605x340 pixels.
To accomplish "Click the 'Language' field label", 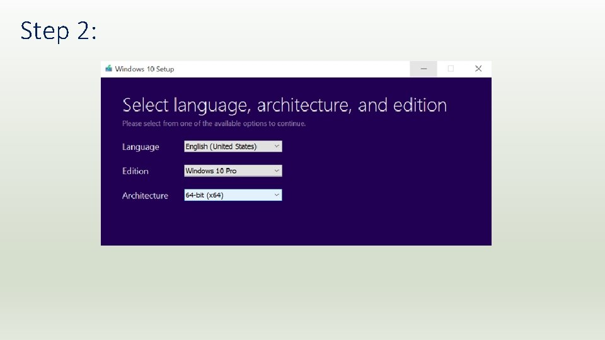I will point(141,147).
